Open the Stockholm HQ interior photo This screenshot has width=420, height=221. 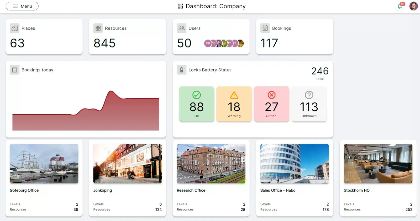[378, 163]
